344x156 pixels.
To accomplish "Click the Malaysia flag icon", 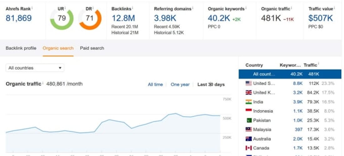I will pyautogui.click(x=249, y=129).
